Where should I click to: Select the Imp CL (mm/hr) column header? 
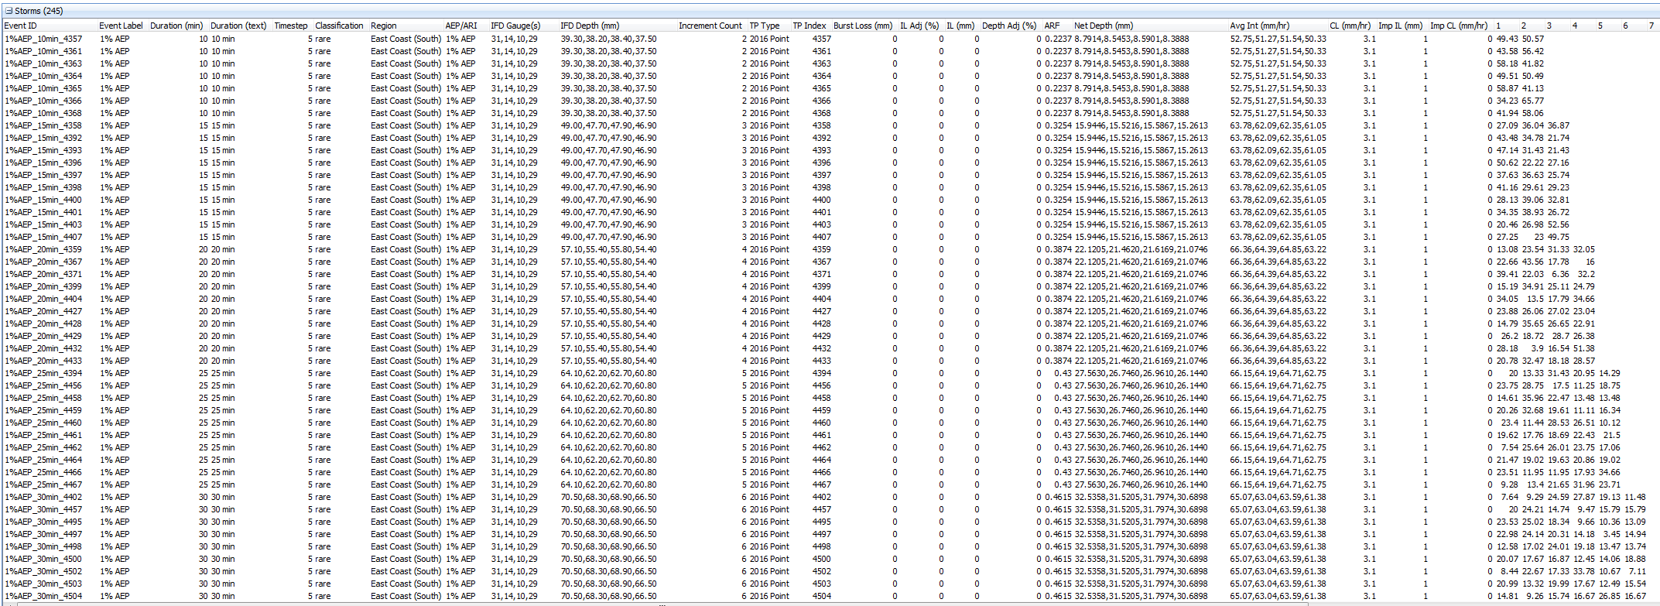click(x=1458, y=26)
